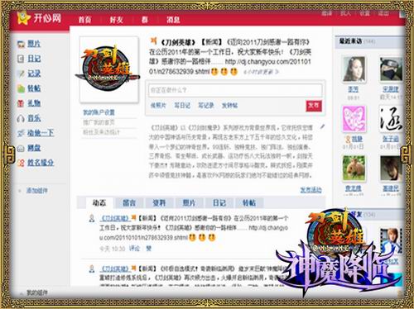Open the 日记 diary sidebar icon
414x309 pixels.
click(21, 59)
